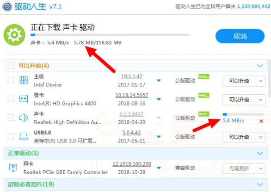Open 主板 version link 10.1.1.42
Viewport: 271px width, 192px height.
132,76
